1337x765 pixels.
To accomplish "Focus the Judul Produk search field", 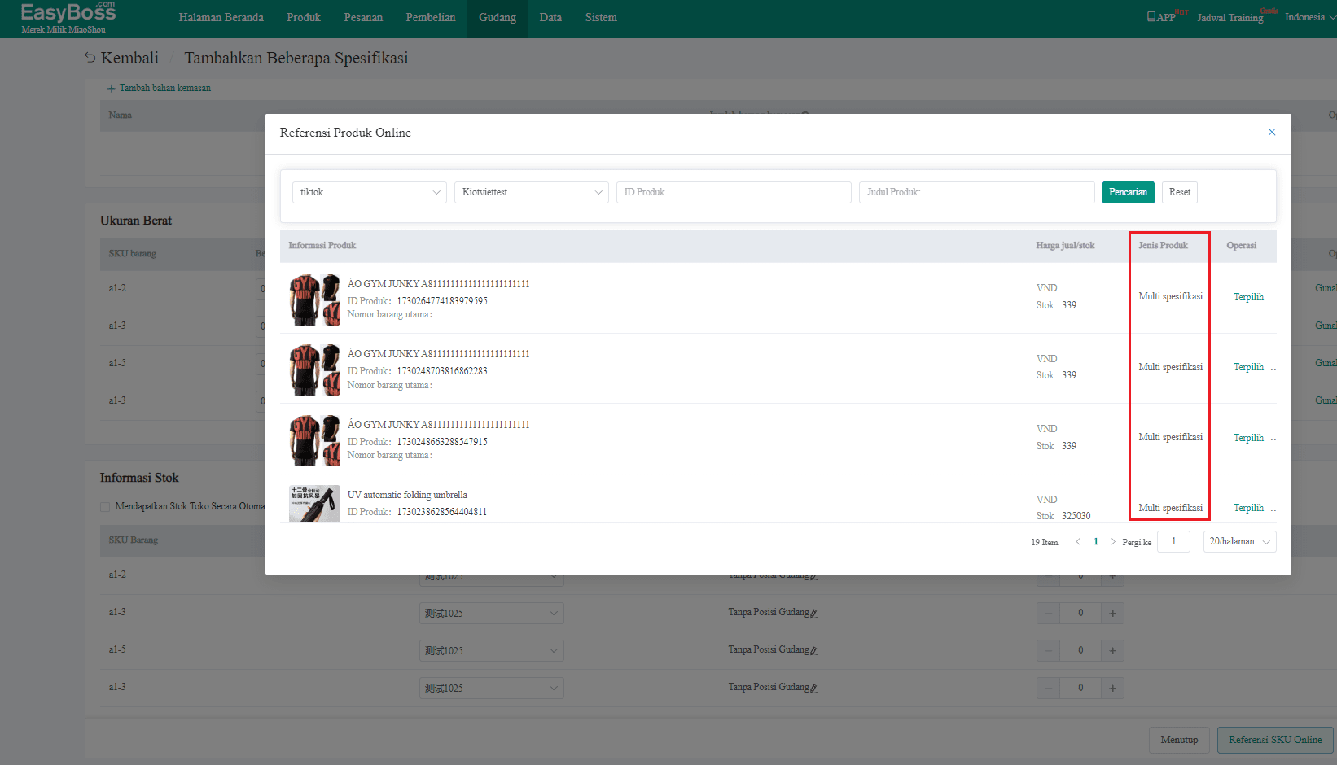I will [x=976, y=192].
